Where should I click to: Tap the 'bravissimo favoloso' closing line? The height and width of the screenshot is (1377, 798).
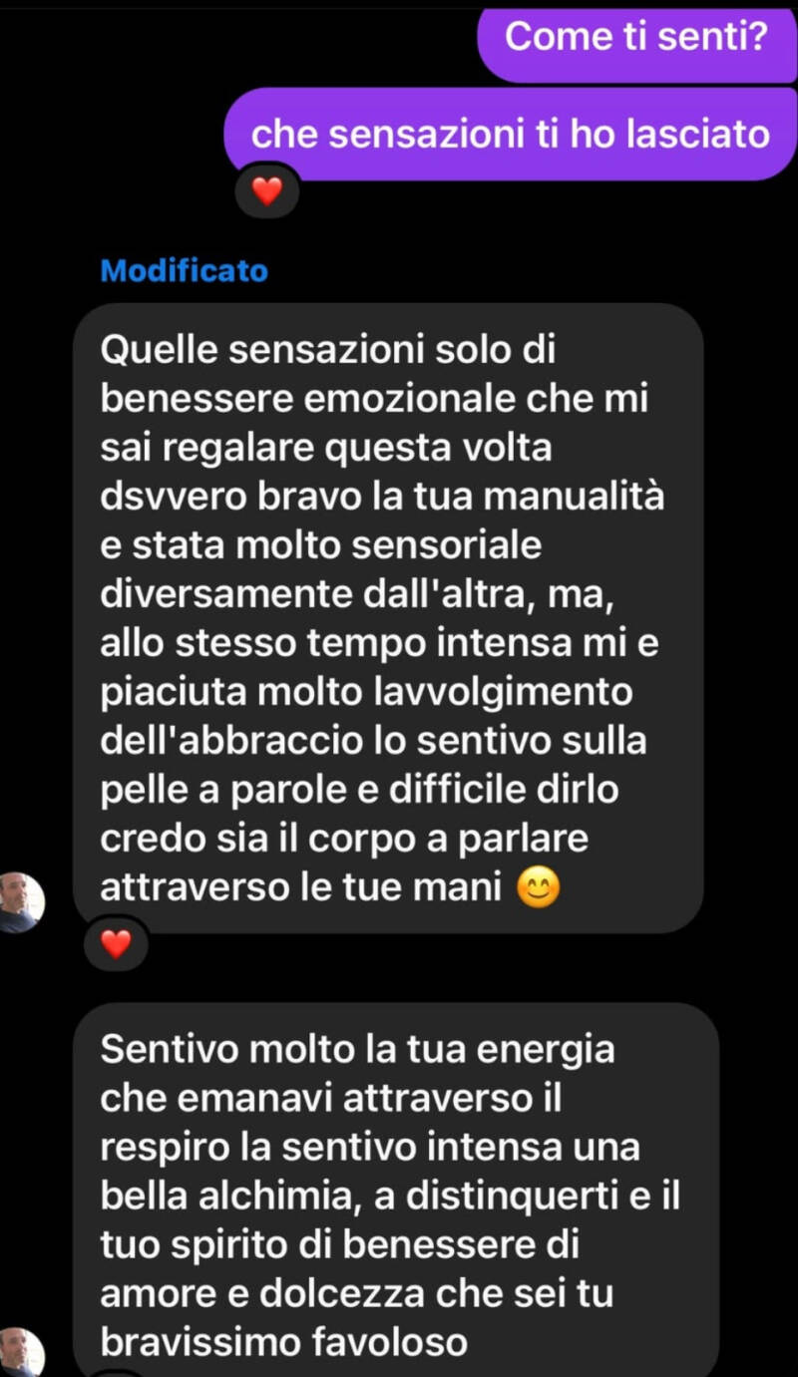coord(284,1343)
